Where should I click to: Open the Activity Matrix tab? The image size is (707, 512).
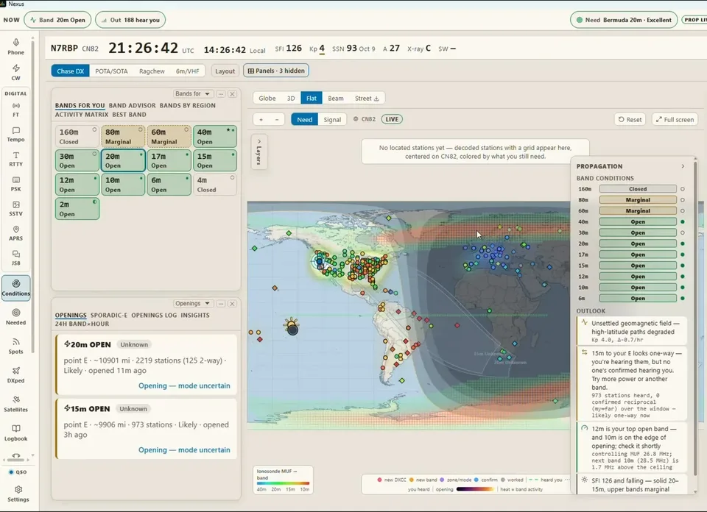pyautogui.click(x=82, y=114)
